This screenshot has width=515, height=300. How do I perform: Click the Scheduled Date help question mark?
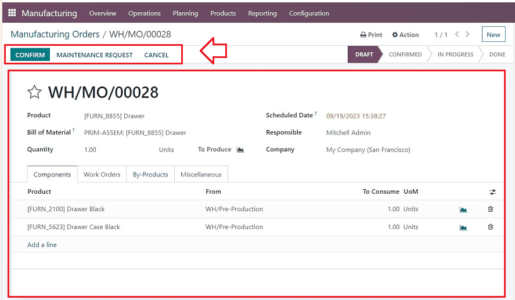pos(316,113)
